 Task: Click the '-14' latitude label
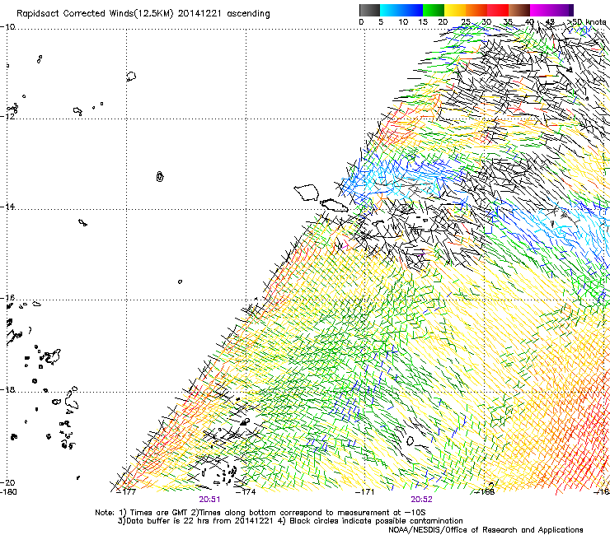point(7,207)
